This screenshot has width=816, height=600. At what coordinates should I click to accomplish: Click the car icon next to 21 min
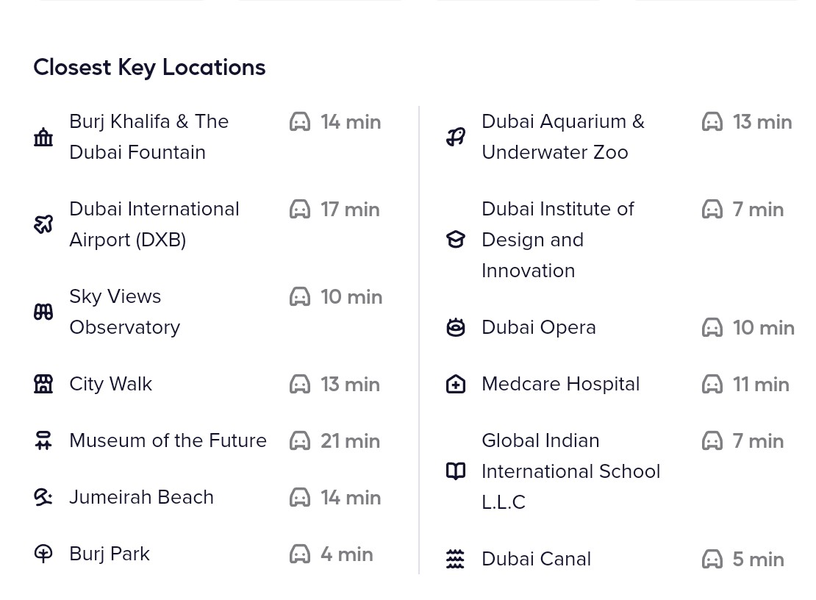(300, 440)
